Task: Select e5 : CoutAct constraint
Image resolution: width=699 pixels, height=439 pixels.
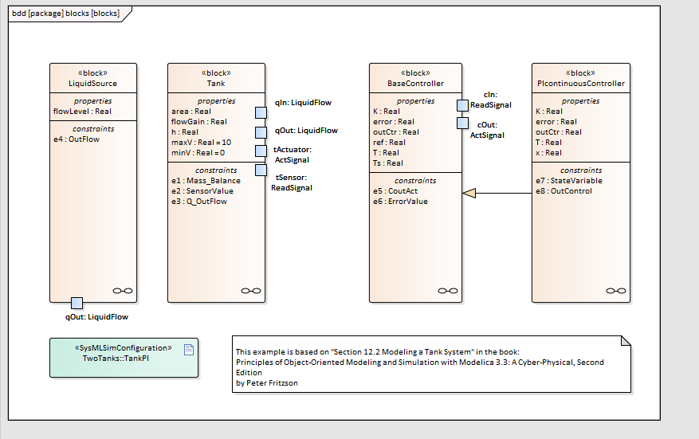Action: [395, 190]
